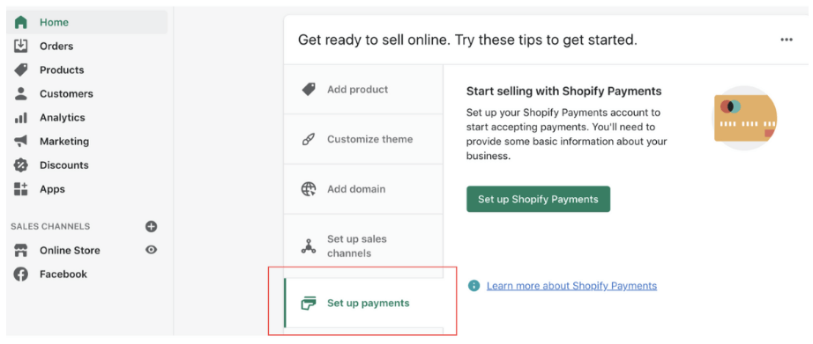The width and height of the screenshot is (813, 344).
Task: Select the Add domain tip tab
Action: [x=363, y=189]
